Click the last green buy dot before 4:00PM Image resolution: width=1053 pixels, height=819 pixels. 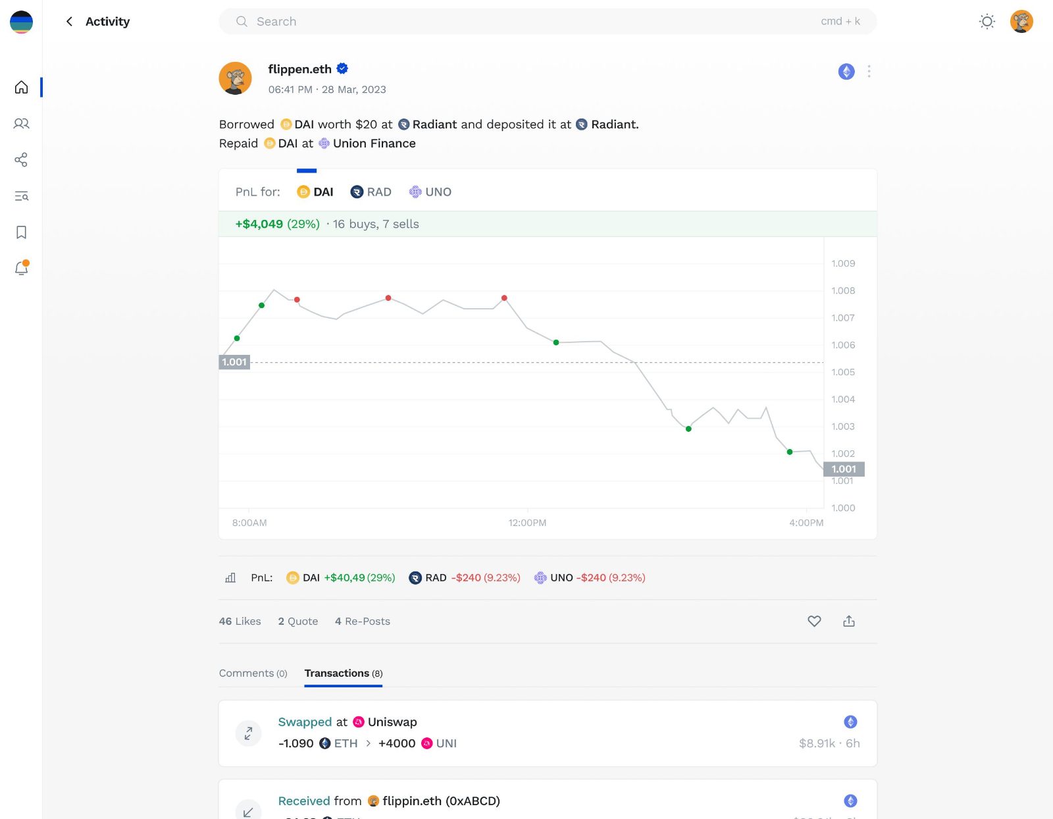pyautogui.click(x=790, y=452)
